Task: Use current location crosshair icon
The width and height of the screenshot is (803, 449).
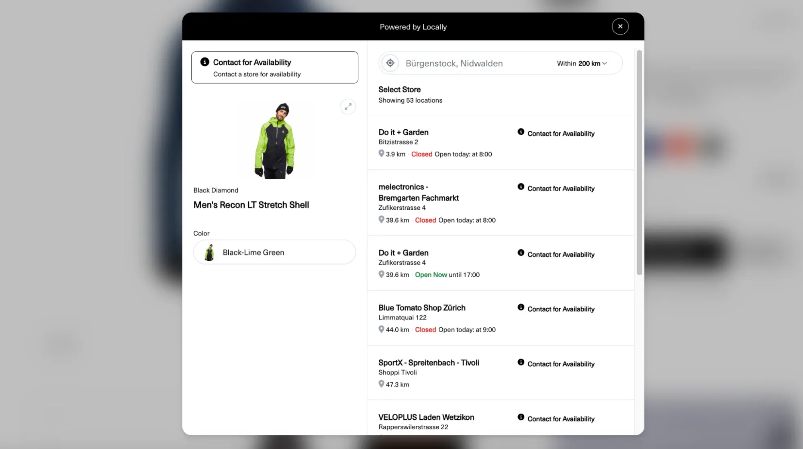Action: click(x=390, y=63)
